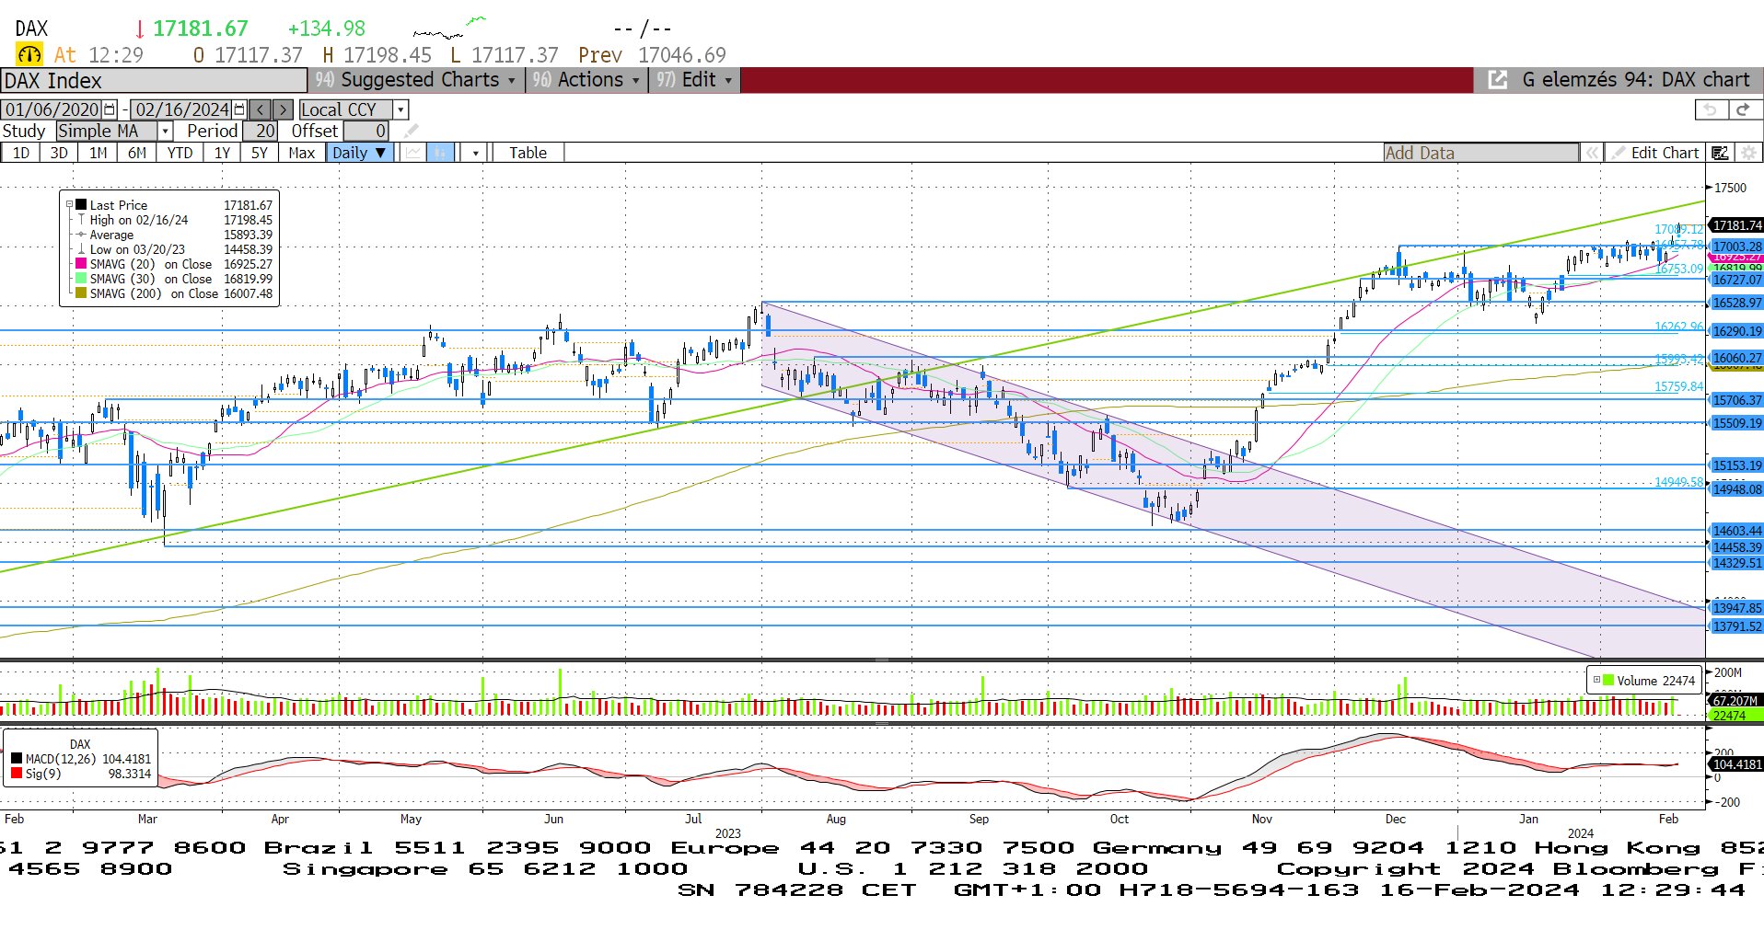Click the end date field 02/16/2024

(x=182, y=109)
